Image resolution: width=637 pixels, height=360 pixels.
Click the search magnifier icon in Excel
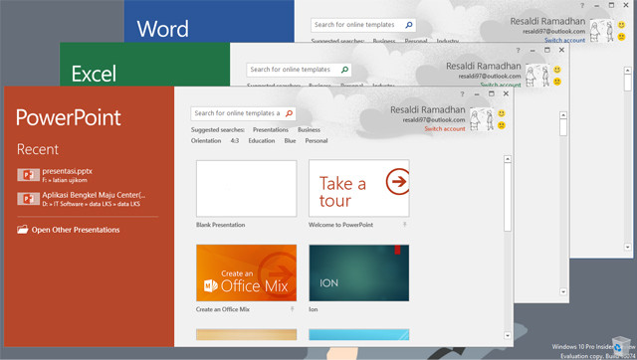click(x=345, y=70)
